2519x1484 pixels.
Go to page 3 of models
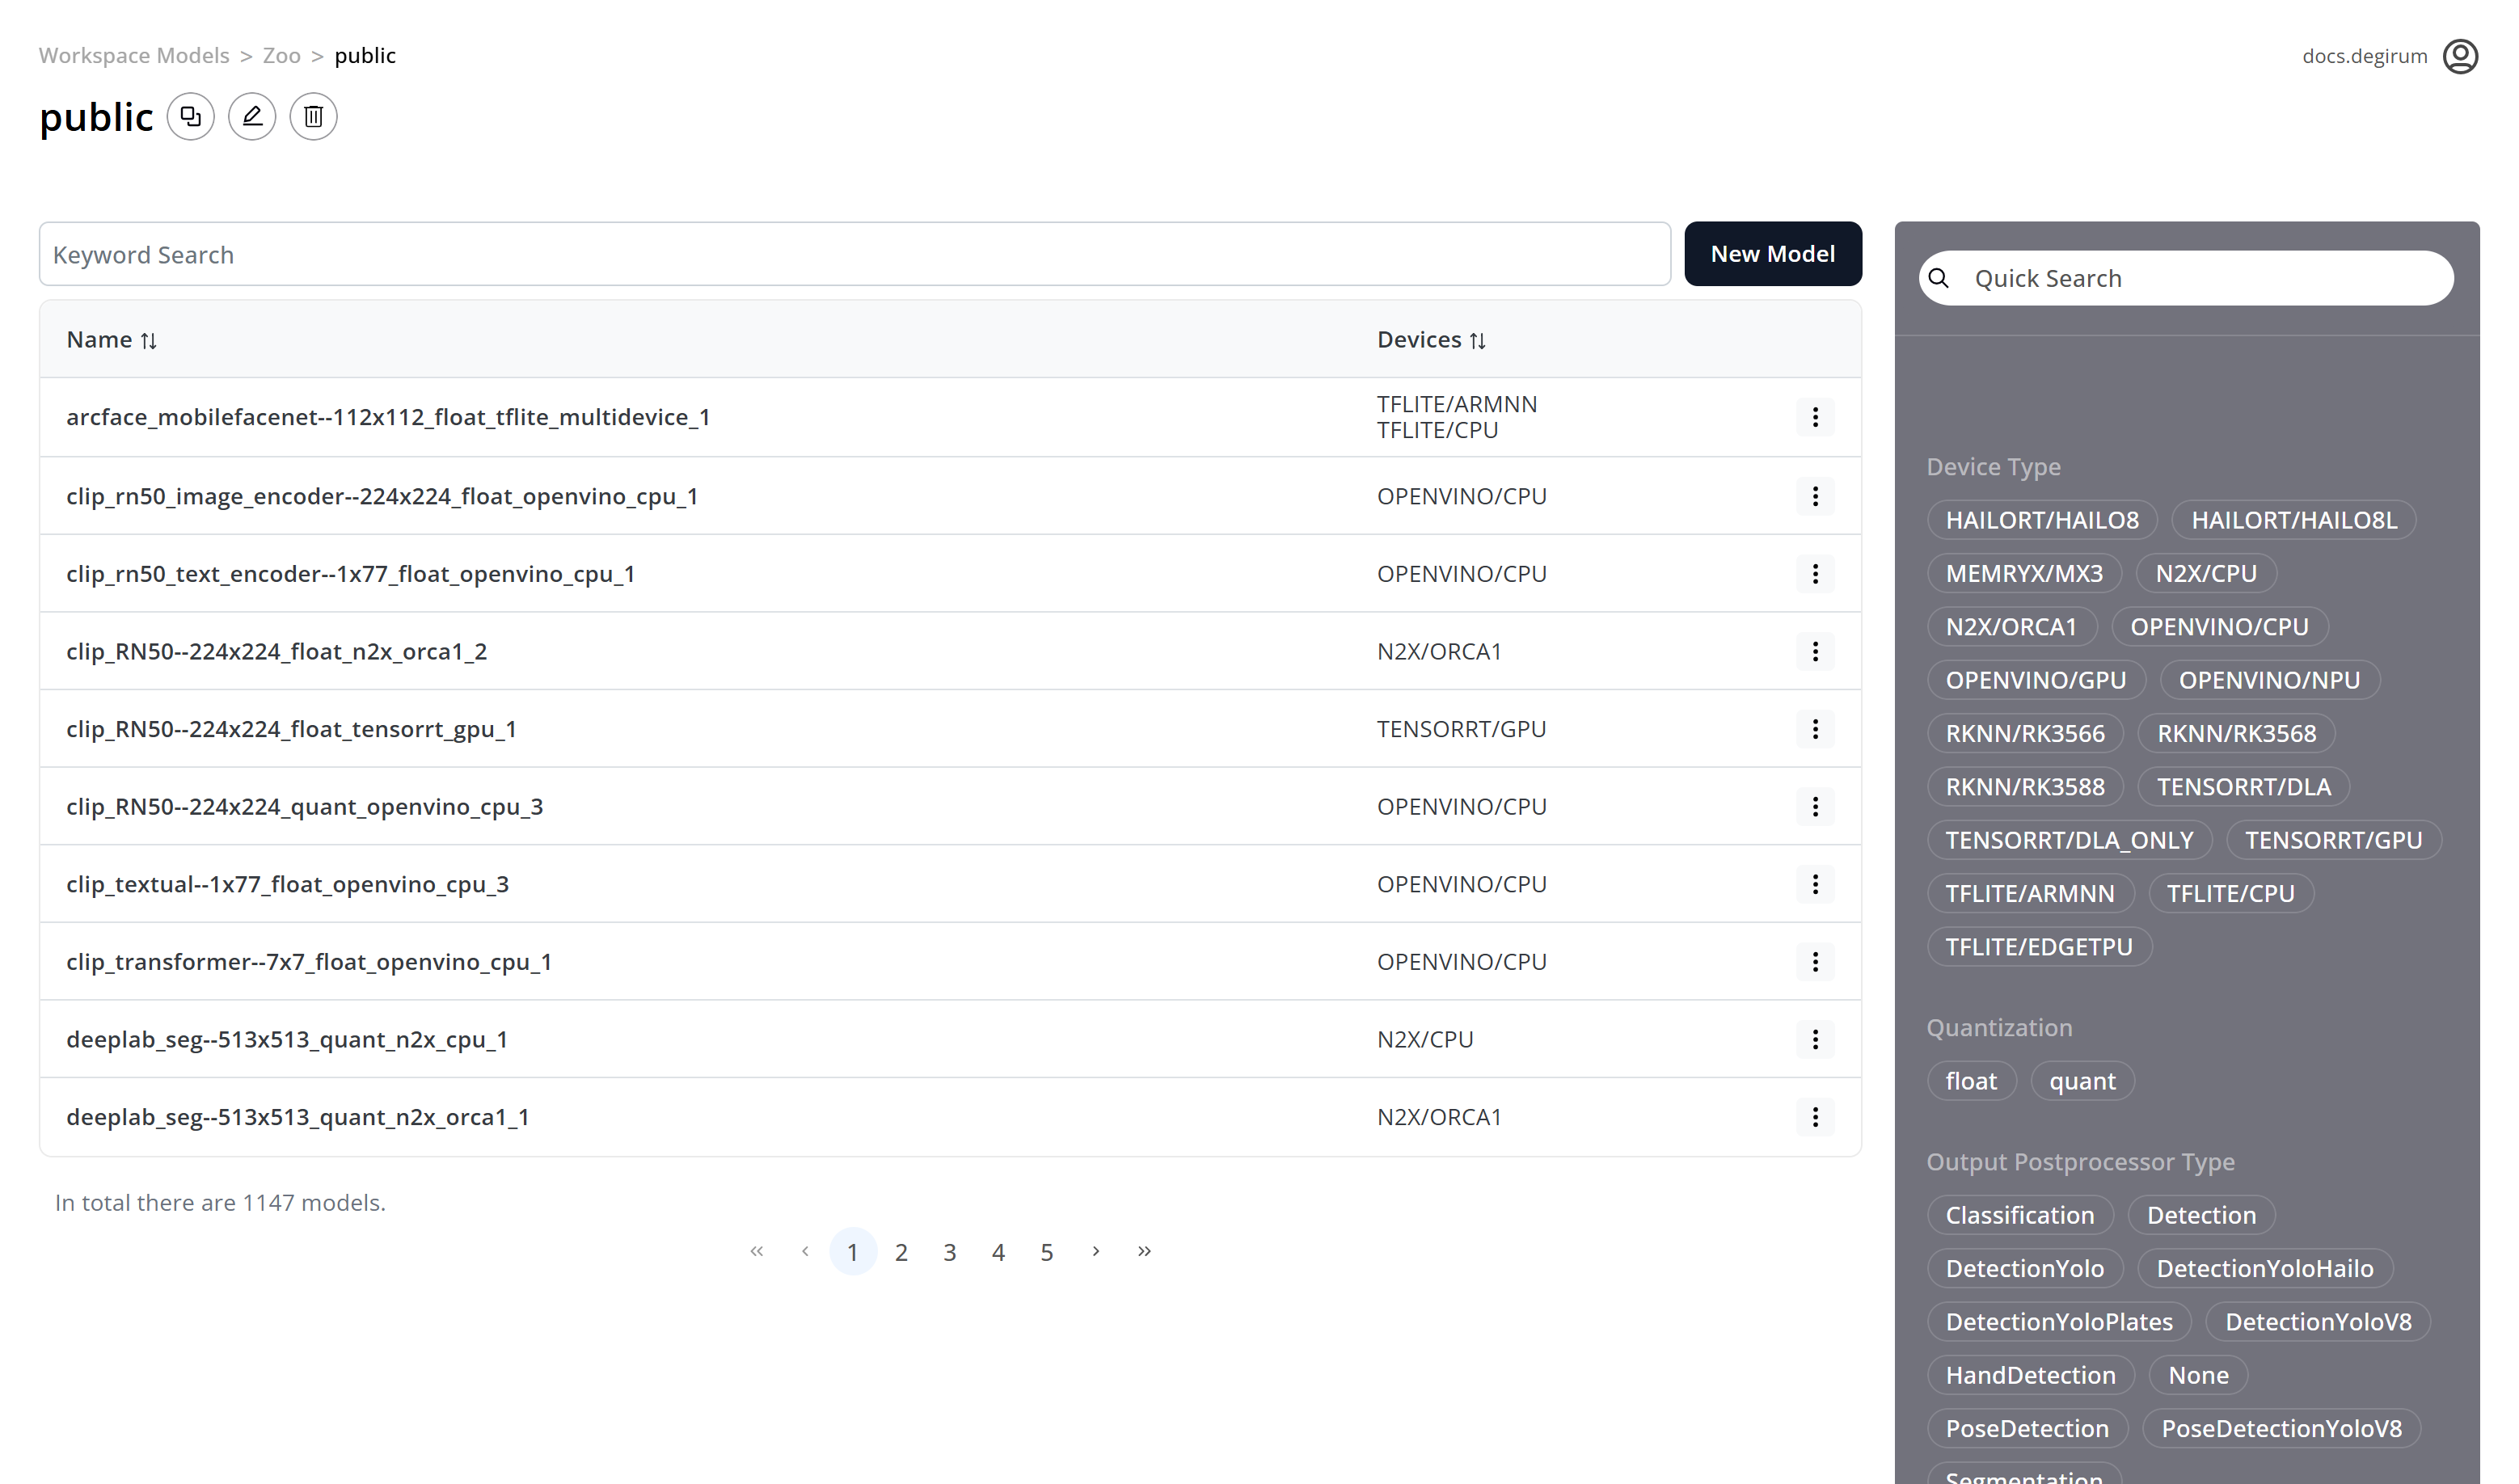[x=950, y=1252]
